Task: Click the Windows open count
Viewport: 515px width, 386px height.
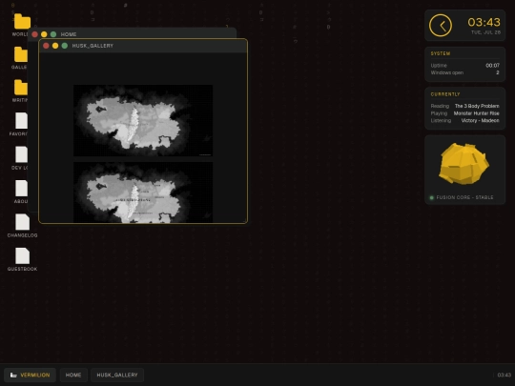Action: click(x=498, y=72)
